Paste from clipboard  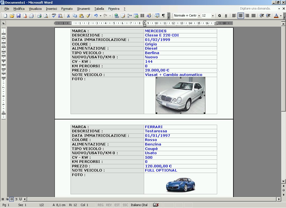(81, 16)
